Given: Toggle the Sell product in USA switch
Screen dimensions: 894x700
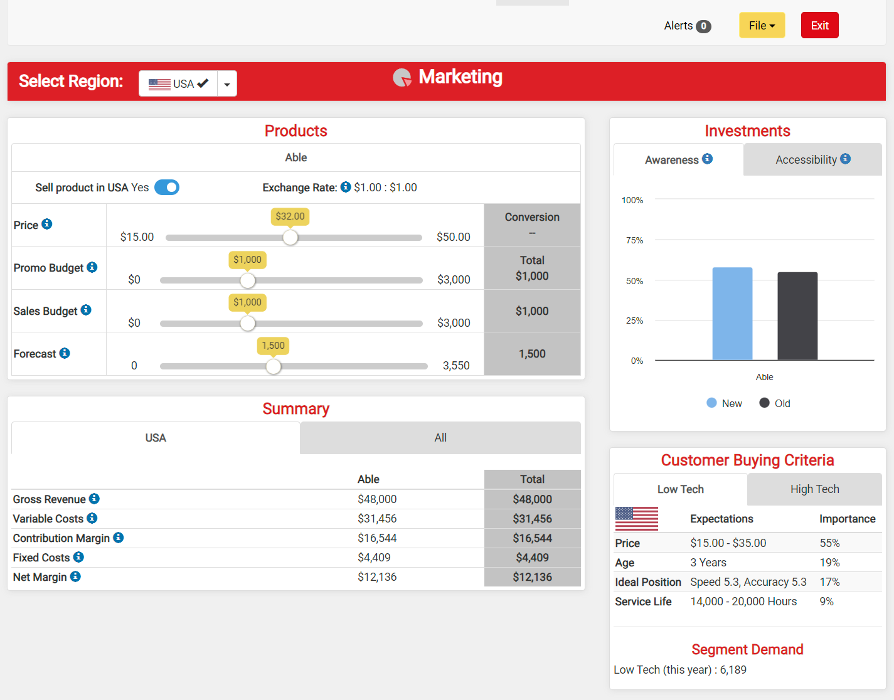Looking at the screenshot, I should (x=167, y=187).
